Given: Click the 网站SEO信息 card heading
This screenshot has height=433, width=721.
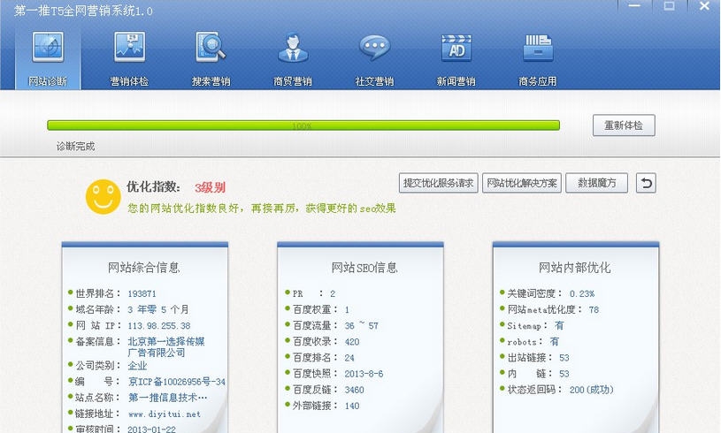Looking at the screenshot, I should click(x=364, y=268).
